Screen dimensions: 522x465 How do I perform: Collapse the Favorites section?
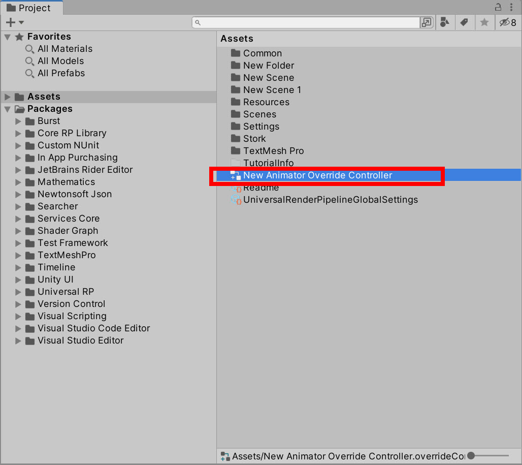point(7,37)
